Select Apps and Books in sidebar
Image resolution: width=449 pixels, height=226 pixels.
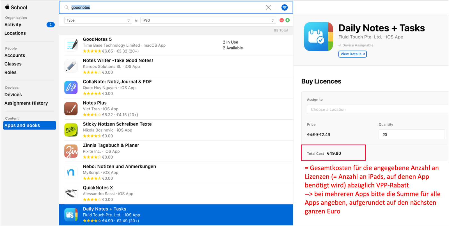click(29, 125)
